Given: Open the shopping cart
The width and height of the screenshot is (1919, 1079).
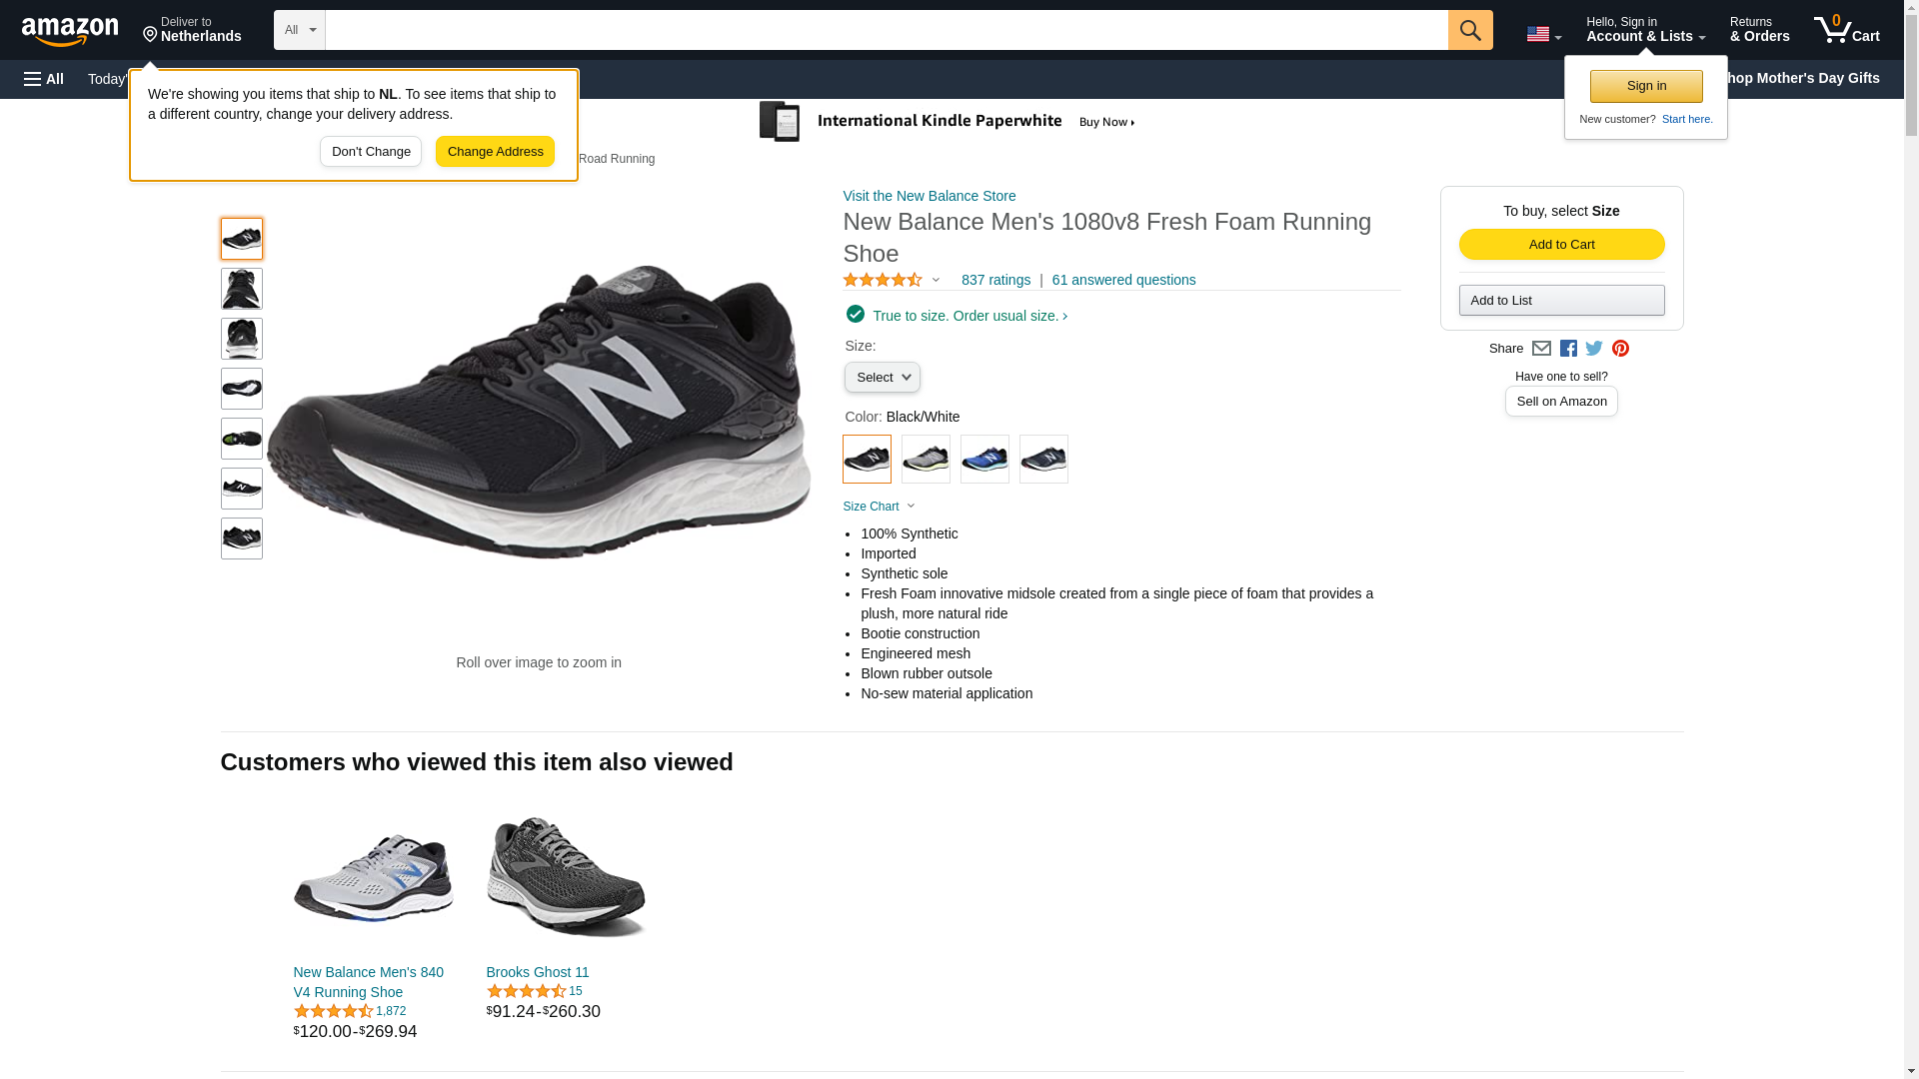Looking at the screenshot, I should pyautogui.click(x=1846, y=30).
